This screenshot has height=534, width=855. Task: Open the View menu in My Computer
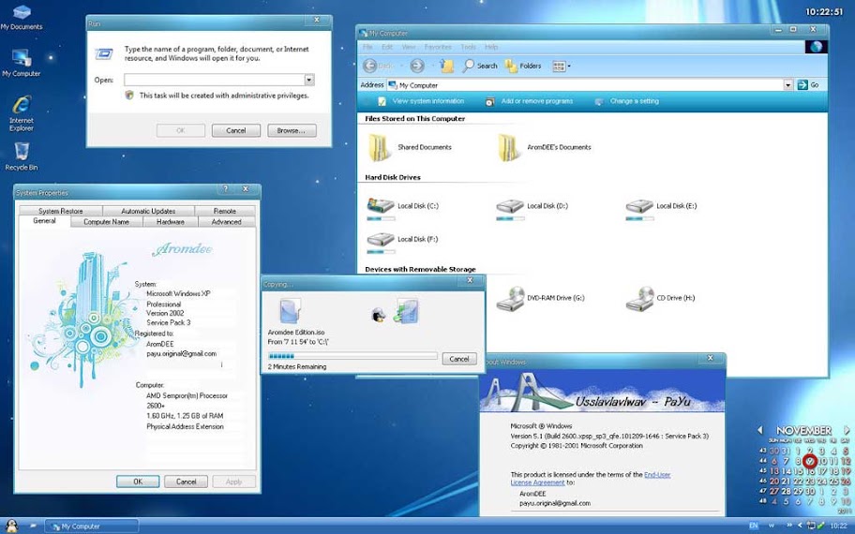409,48
